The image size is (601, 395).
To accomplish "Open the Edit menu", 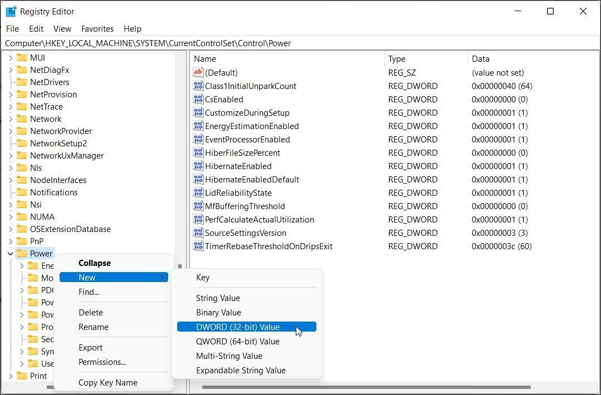I will [x=36, y=29].
